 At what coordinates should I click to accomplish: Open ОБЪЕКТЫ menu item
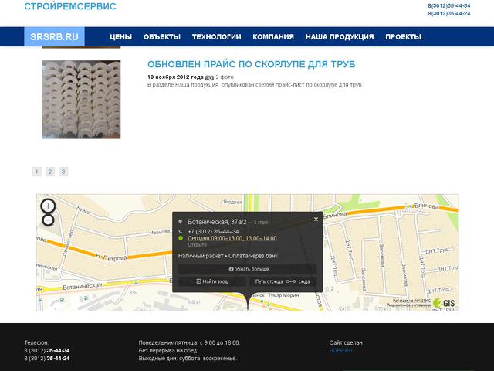point(162,37)
